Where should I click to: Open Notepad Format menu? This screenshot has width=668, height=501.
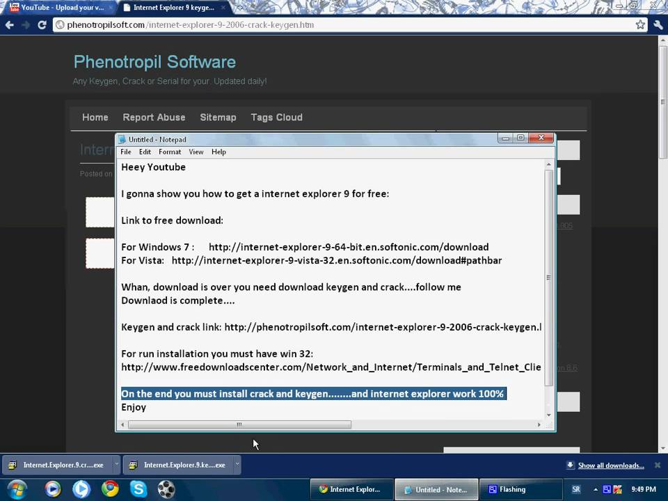170,152
